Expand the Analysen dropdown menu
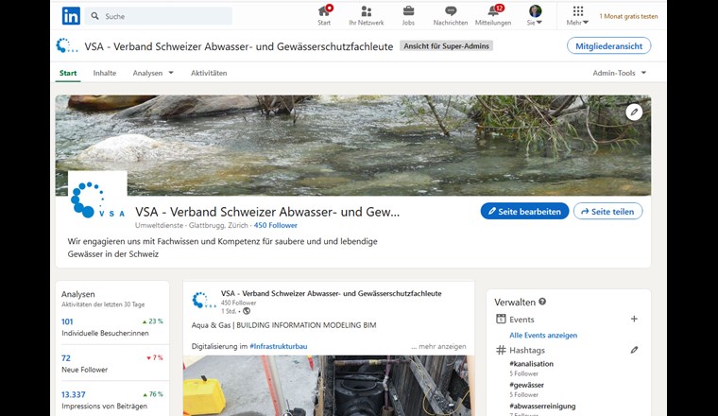718x416 pixels. (153, 73)
